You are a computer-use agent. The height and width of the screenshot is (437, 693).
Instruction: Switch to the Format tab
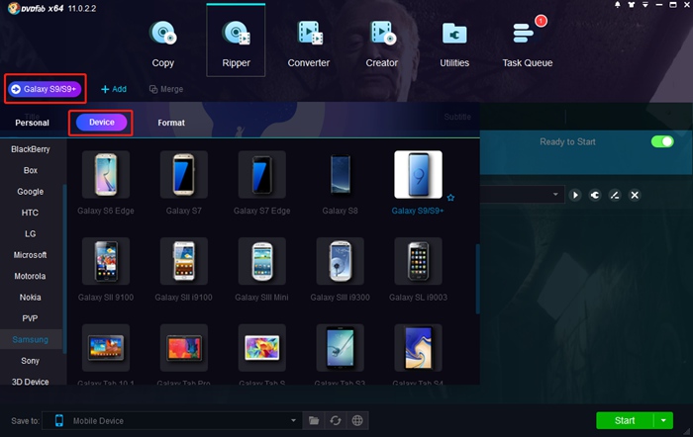tap(170, 123)
